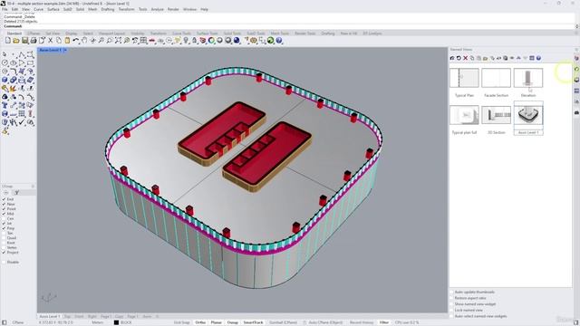The width and height of the screenshot is (580, 326).
Task: Select the arrow pointer tool in the left toolbar
Action: coord(5,54)
